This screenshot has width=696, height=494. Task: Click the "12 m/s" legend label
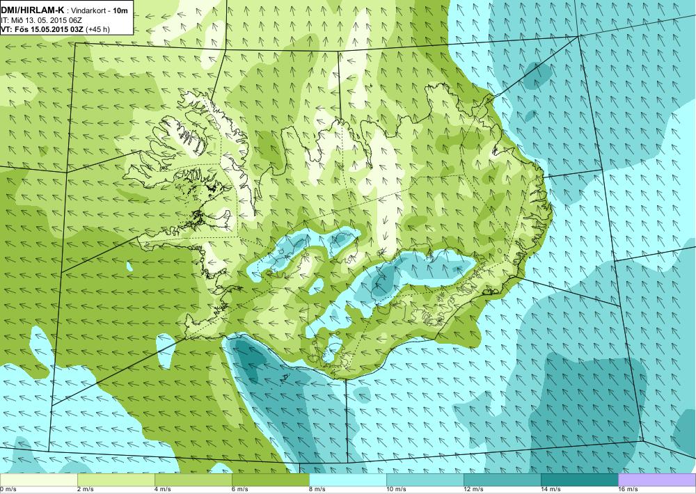point(473,489)
